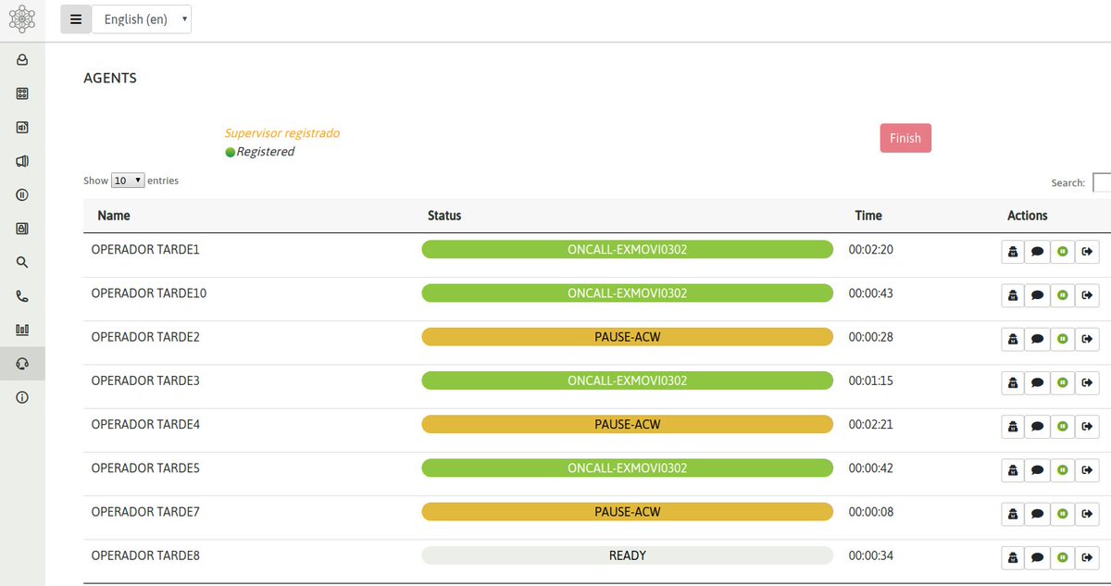This screenshot has width=1111, height=586.
Task: Click the PAUSE-ACW status of OPERADOR TARDE2
Action: tap(628, 337)
